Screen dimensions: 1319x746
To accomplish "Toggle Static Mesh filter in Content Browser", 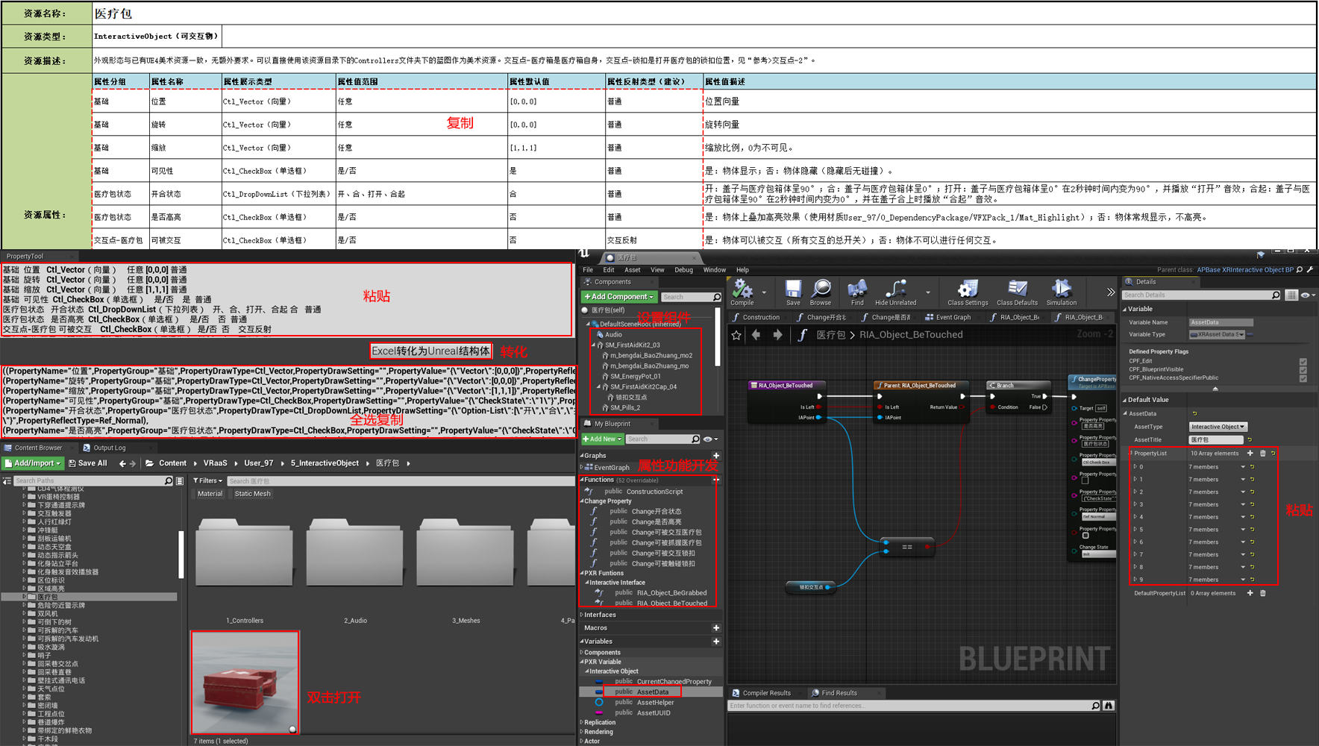I will tap(252, 494).
